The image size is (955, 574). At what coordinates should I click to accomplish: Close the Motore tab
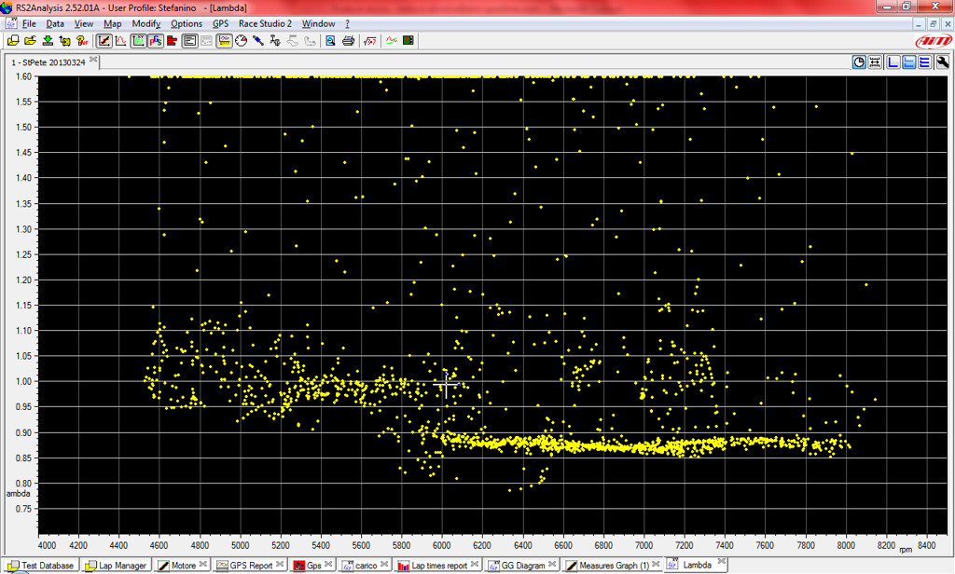coord(203,564)
